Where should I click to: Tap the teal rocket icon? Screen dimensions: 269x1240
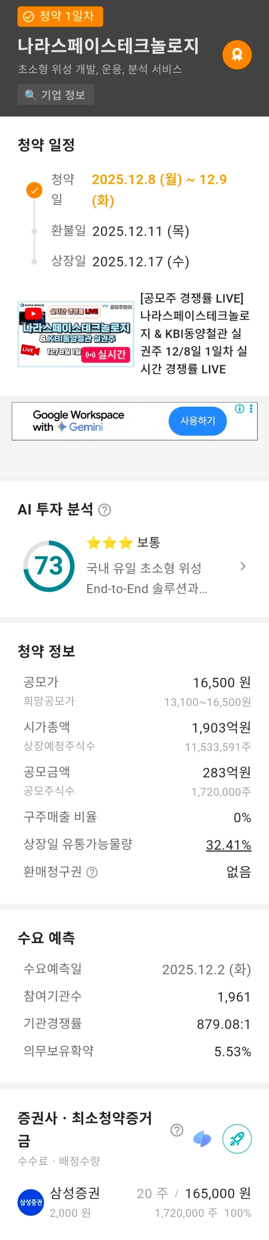tap(237, 1139)
